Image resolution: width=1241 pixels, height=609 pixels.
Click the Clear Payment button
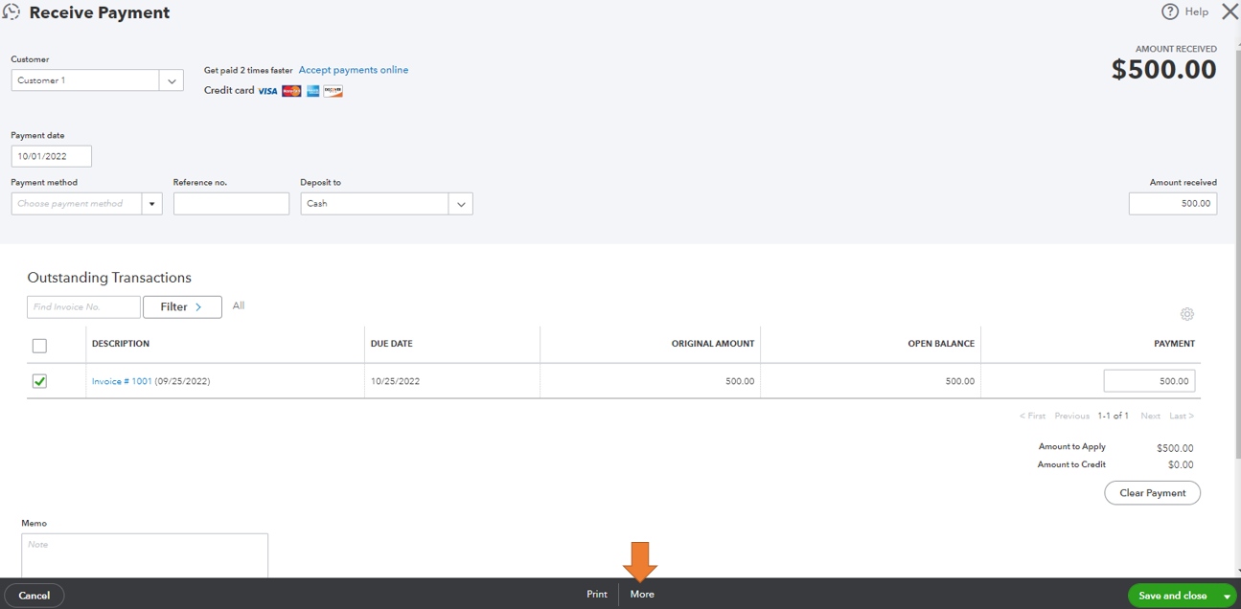[1153, 493]
